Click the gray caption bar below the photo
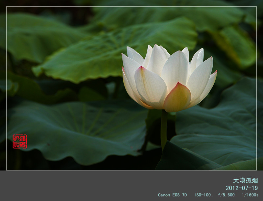Image resolution: width=263 pixels, height=201 pixels. [x=99, y=185]
